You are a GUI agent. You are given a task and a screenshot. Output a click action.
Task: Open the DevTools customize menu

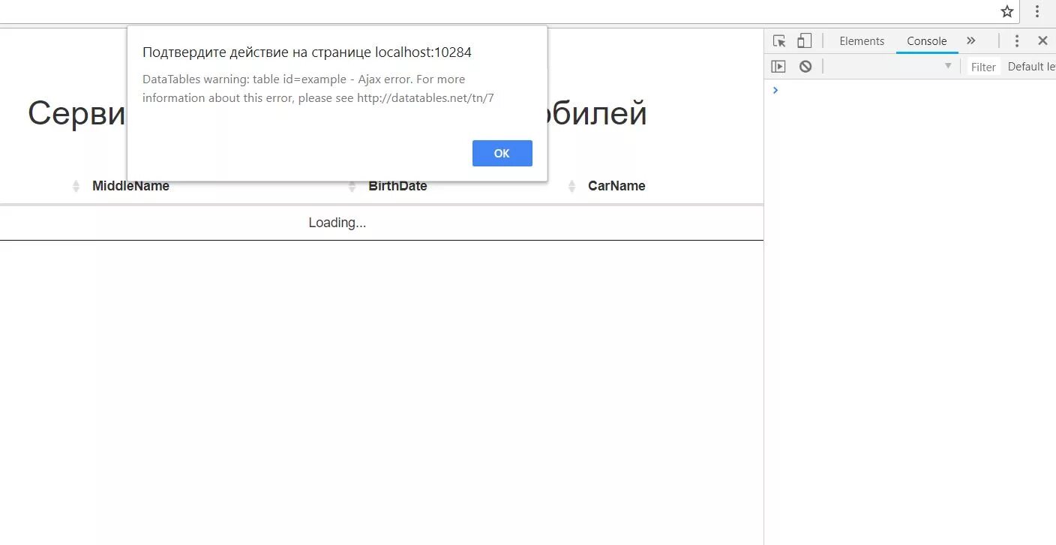(x=1016, y=41)
